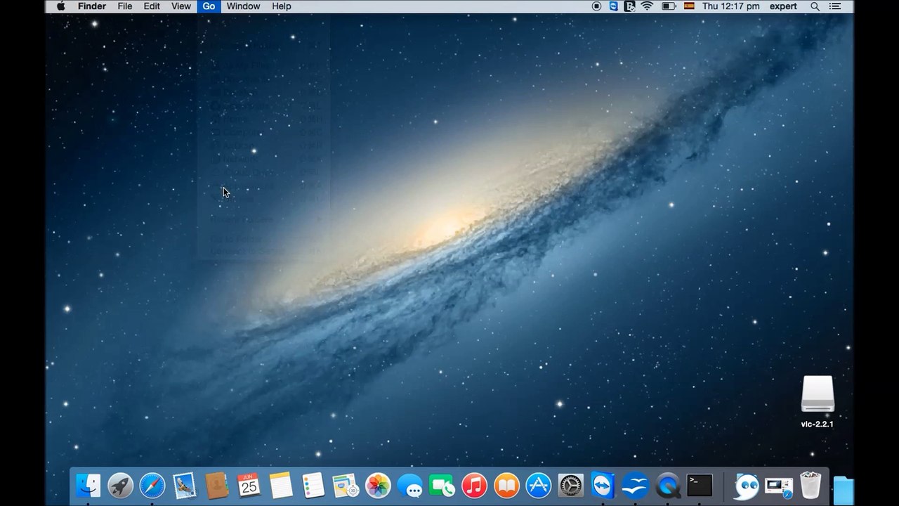Open Wi-Fi status menu
This screenshot has height=506, width=899.
[648, 6]
